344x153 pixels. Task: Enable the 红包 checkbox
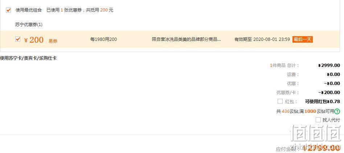(x=280, y=101)
